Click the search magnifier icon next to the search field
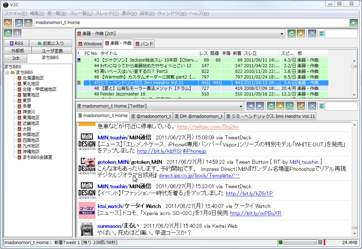The image size is (362, 249). click(321, 33)
